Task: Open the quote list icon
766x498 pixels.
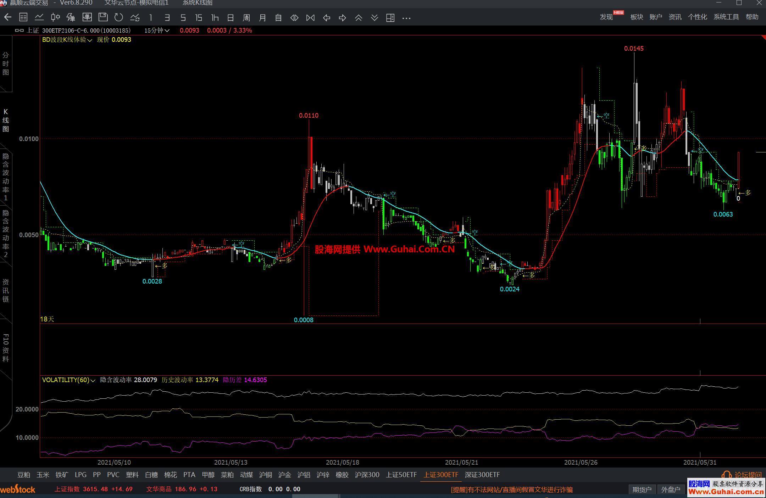Action: tap(23, 17)
